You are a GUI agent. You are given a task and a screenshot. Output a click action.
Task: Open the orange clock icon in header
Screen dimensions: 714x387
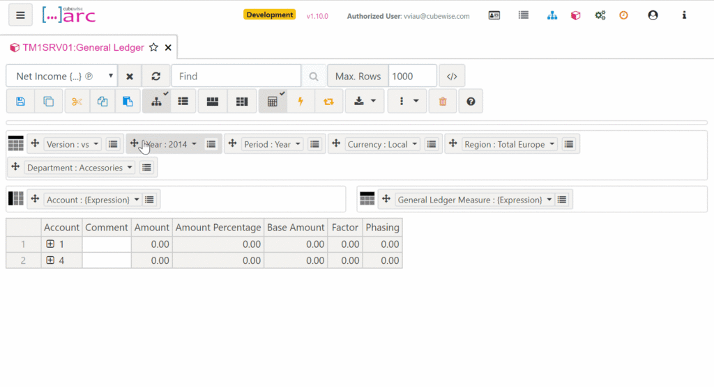[623, 15]
